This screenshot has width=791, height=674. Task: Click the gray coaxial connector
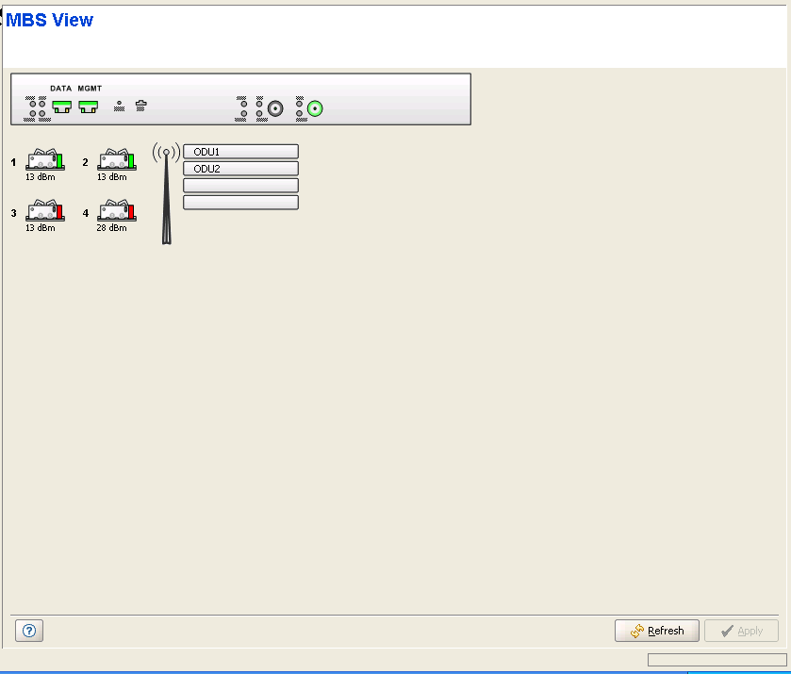click(275, 108)
